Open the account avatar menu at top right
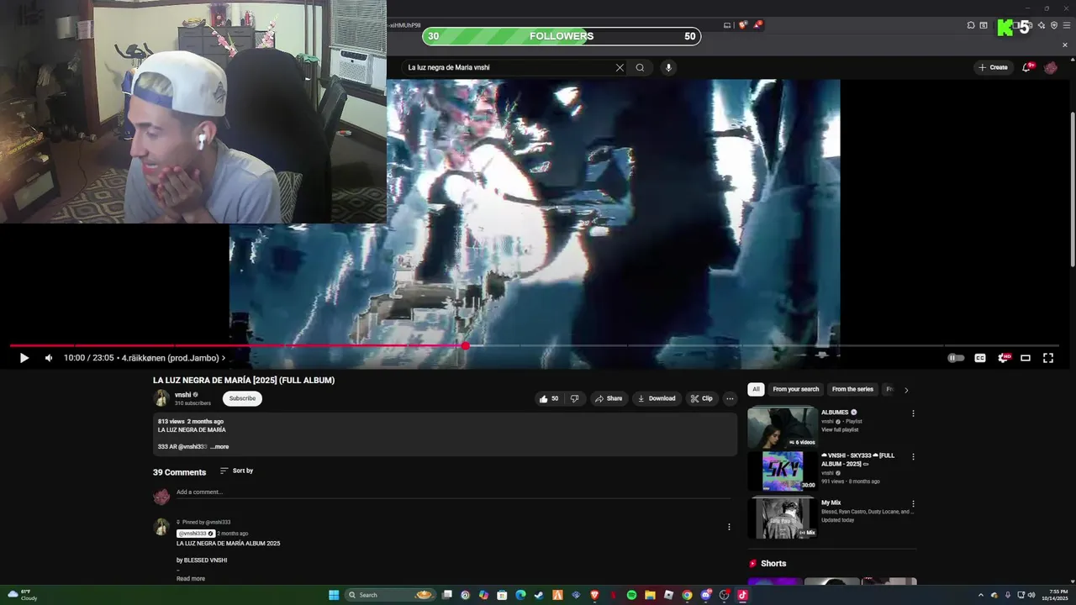The image size is (1076, 605). pyautogui.click(x=1051, y=67)
